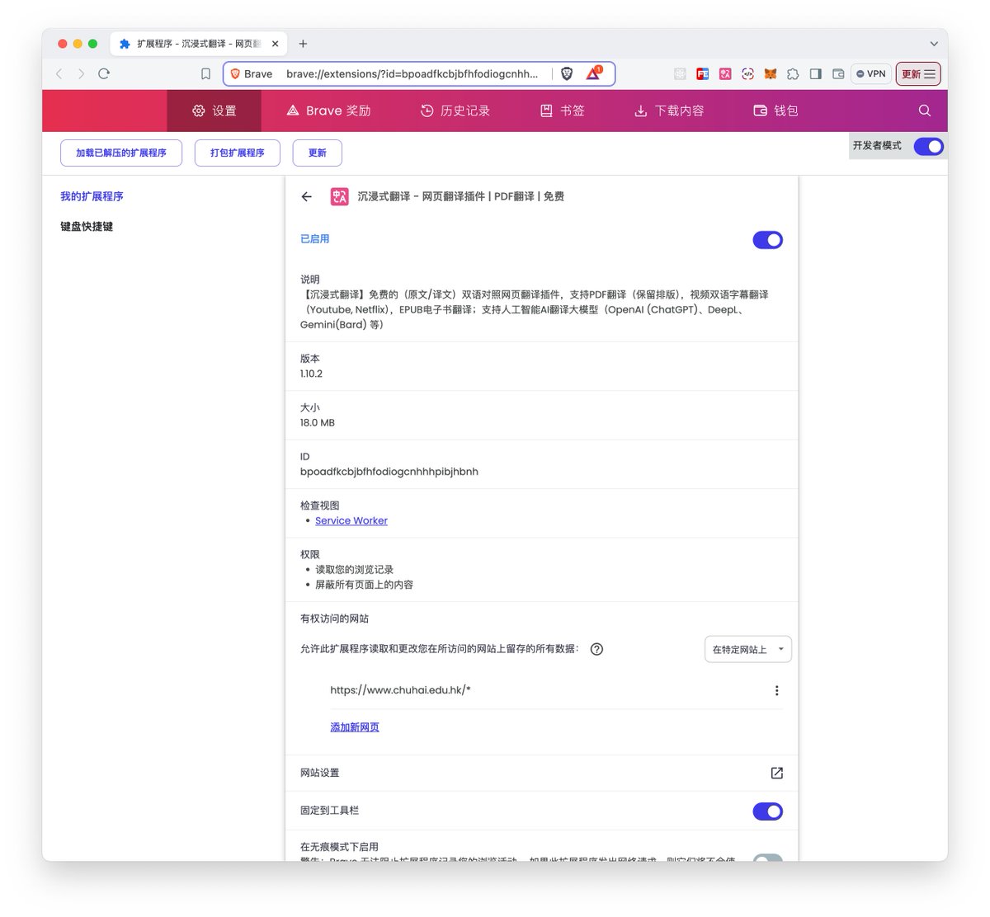The height and width of the screenshot is (917, 990).
Task: Toggle 开发者模式 switch
Action: [x=928, y=147]
